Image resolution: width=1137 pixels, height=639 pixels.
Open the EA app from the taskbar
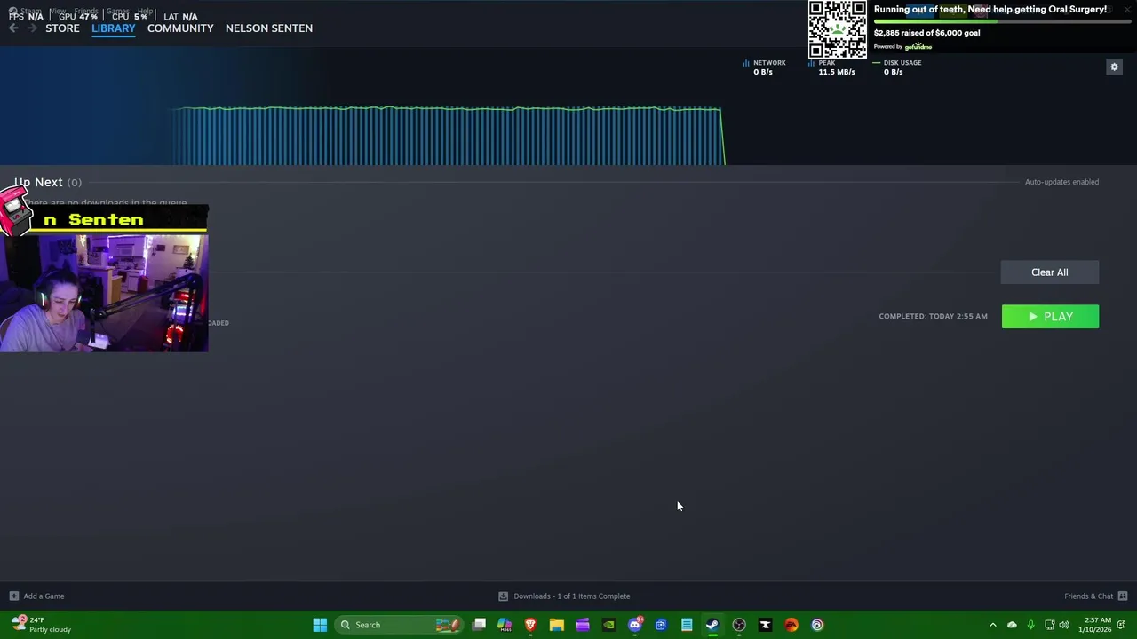(x=791, y=625)
